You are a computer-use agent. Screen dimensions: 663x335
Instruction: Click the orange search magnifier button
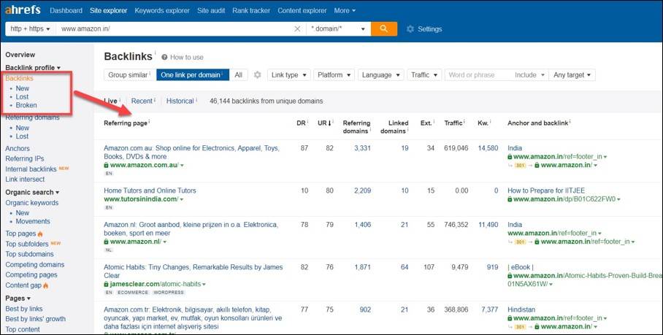tap(384, 28)
